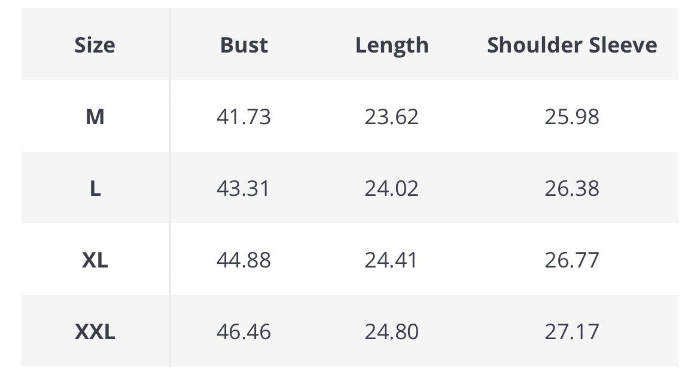Click the XXL length value 24.80

tap(392, 332)
